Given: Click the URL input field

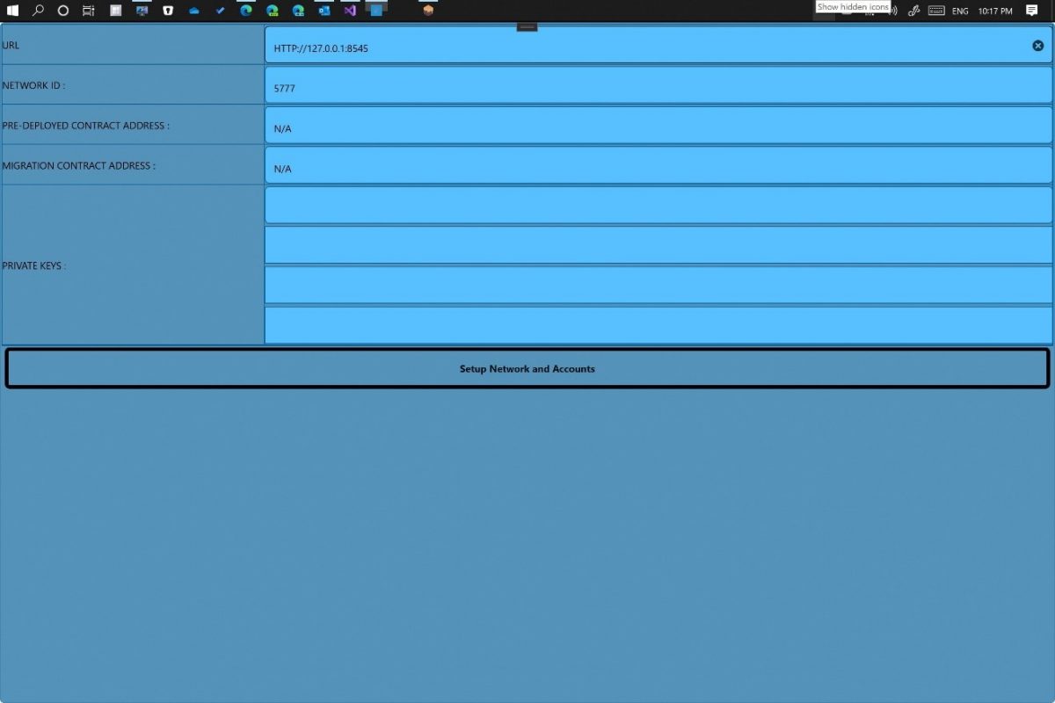Looking at the screenshot, I should [651, 46].
